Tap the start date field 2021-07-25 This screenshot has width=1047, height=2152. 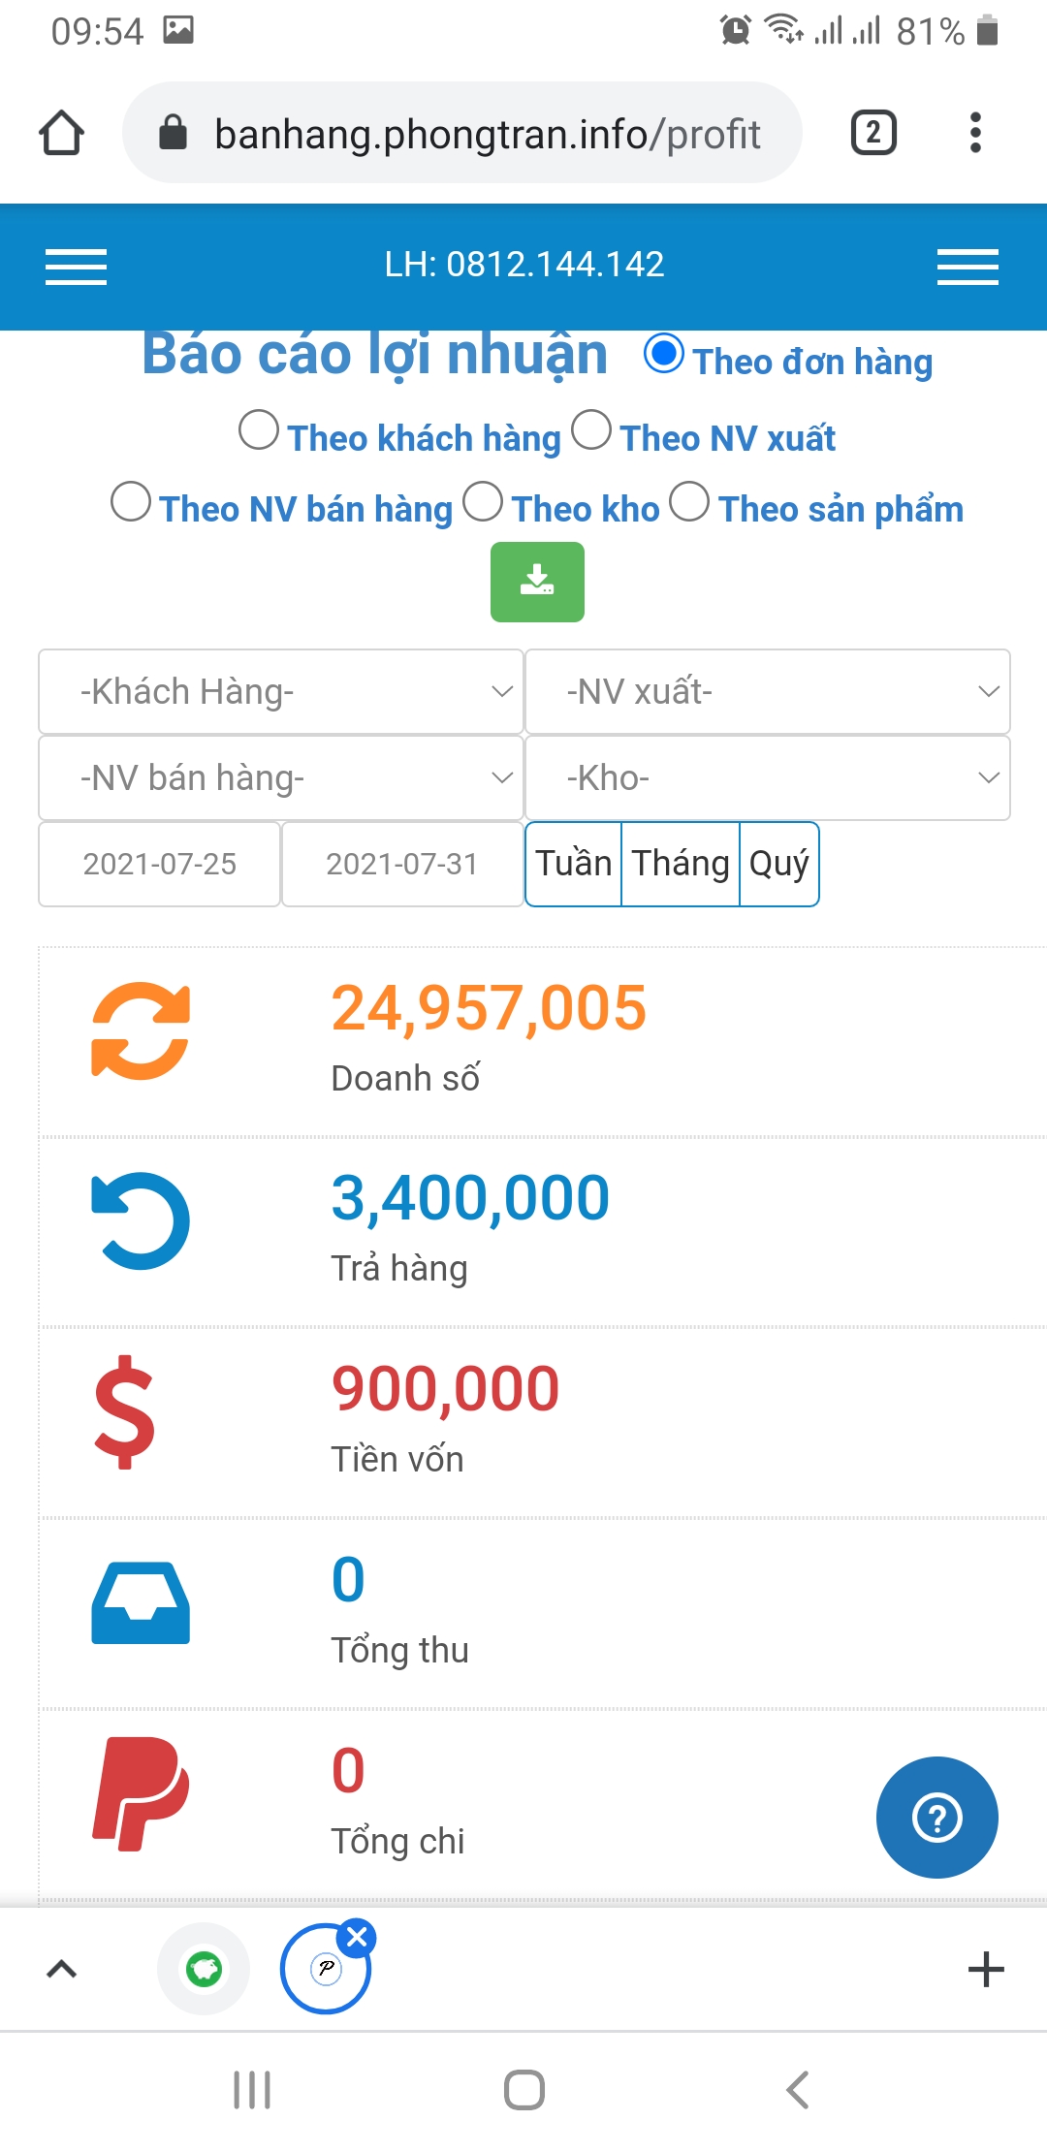160,864
